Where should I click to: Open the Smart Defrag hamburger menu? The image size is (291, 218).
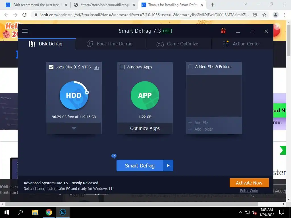coord(25,31)
